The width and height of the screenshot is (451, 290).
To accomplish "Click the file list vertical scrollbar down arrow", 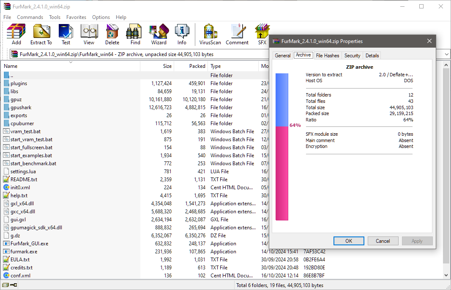I will (446, 275).
